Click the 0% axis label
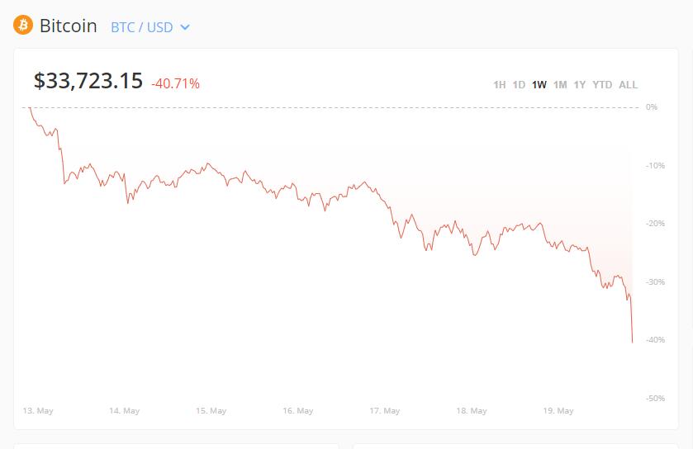The image size is (693, 449). 652,107
